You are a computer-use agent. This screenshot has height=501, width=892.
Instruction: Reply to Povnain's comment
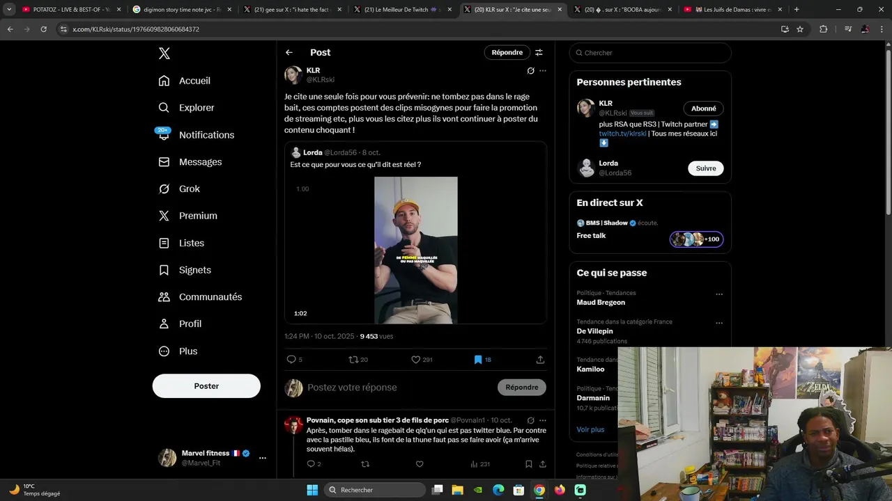point(311,464)
